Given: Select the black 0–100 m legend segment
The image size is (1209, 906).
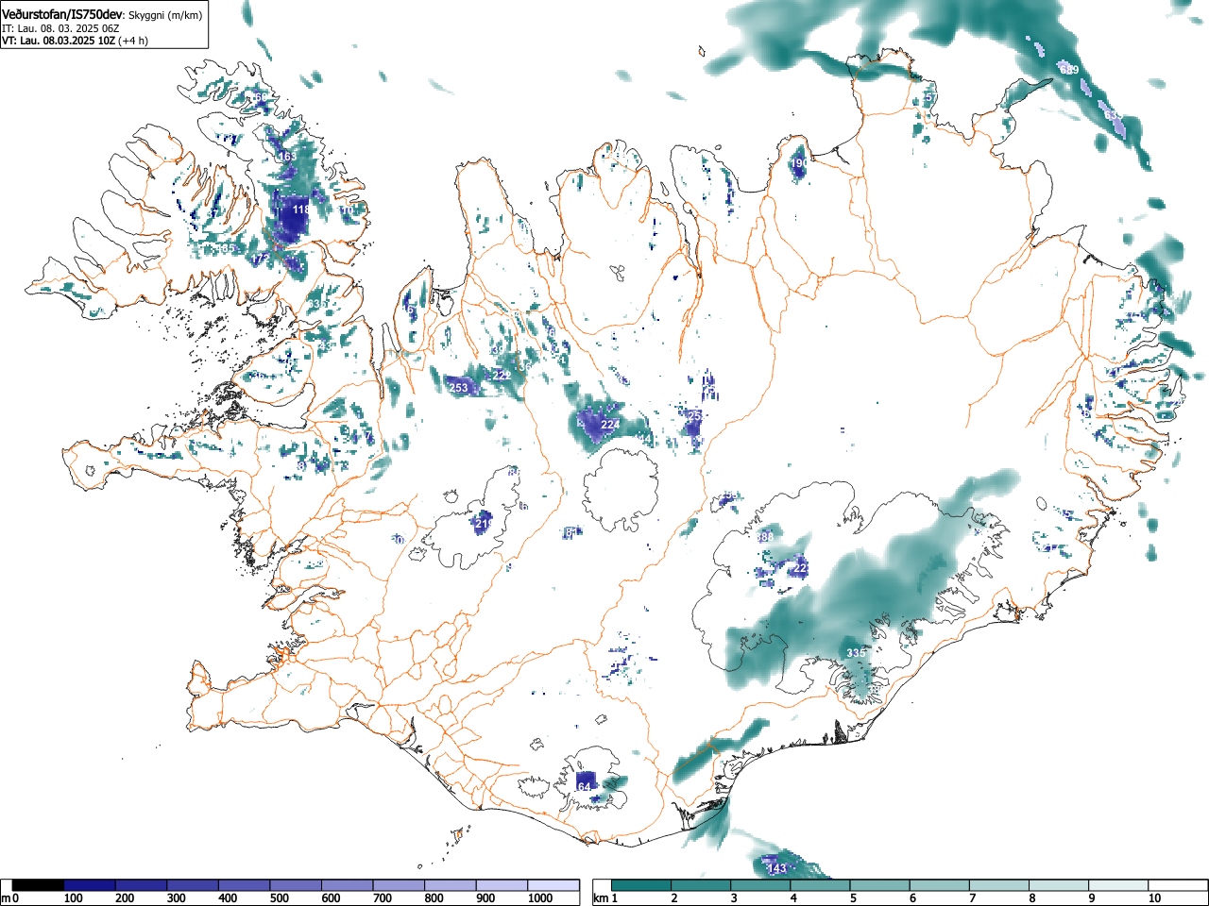Looking at the screenshot, I should (39, 885).
